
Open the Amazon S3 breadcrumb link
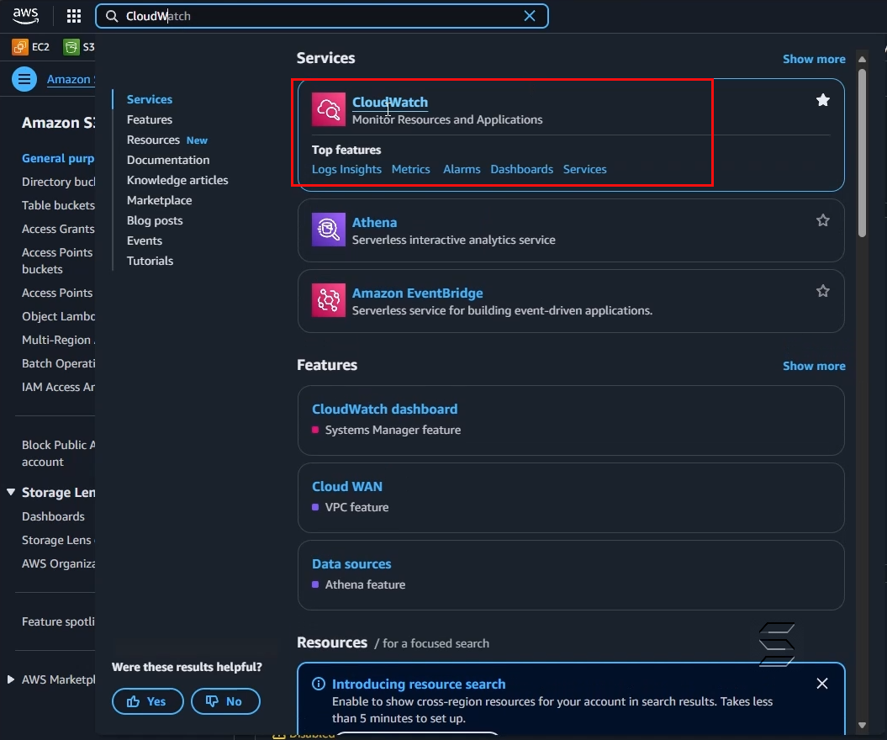pyautogui.click(x=71, y=79)
